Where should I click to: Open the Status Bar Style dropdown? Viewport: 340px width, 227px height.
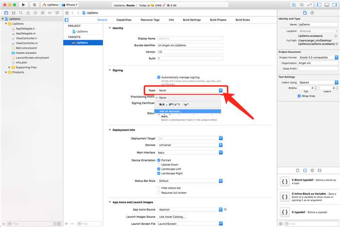pyautogui.click(x=190, y=181)
